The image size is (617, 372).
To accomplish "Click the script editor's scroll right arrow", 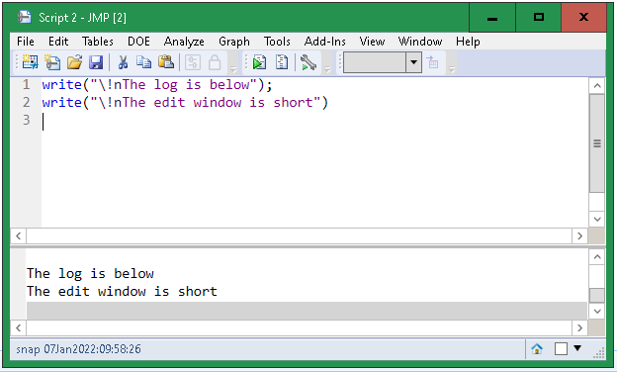I will point(579,235).
